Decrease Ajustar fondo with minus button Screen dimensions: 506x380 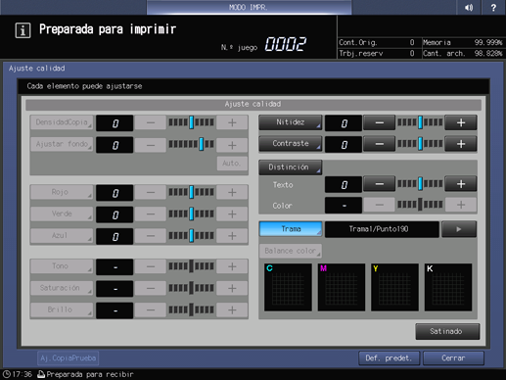point(151,145)
